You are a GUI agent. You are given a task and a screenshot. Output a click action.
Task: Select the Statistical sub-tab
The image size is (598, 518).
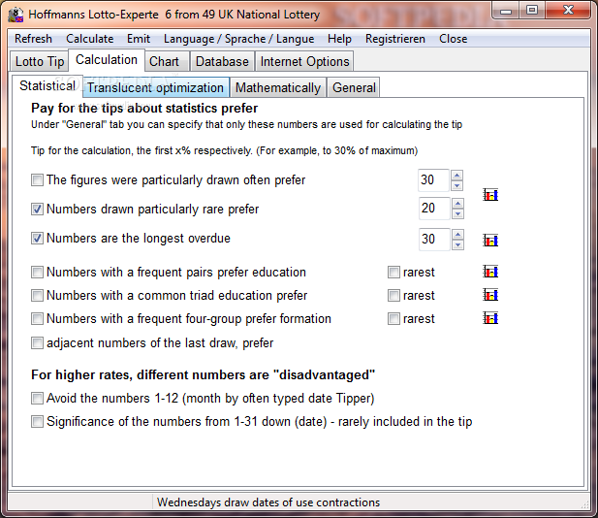click(x=47, y=86)
